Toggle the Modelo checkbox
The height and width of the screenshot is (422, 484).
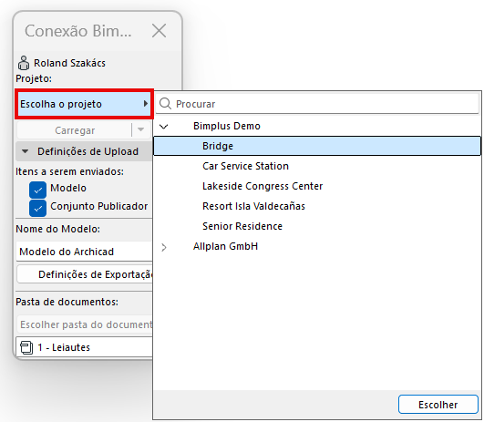point(37,190)
